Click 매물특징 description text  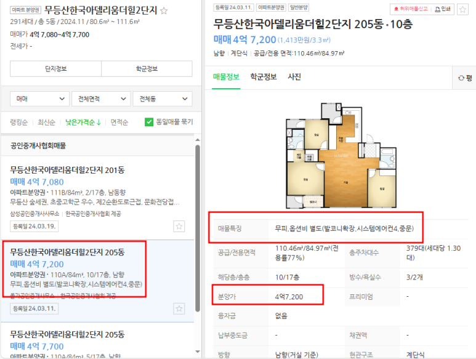(344, 228)
